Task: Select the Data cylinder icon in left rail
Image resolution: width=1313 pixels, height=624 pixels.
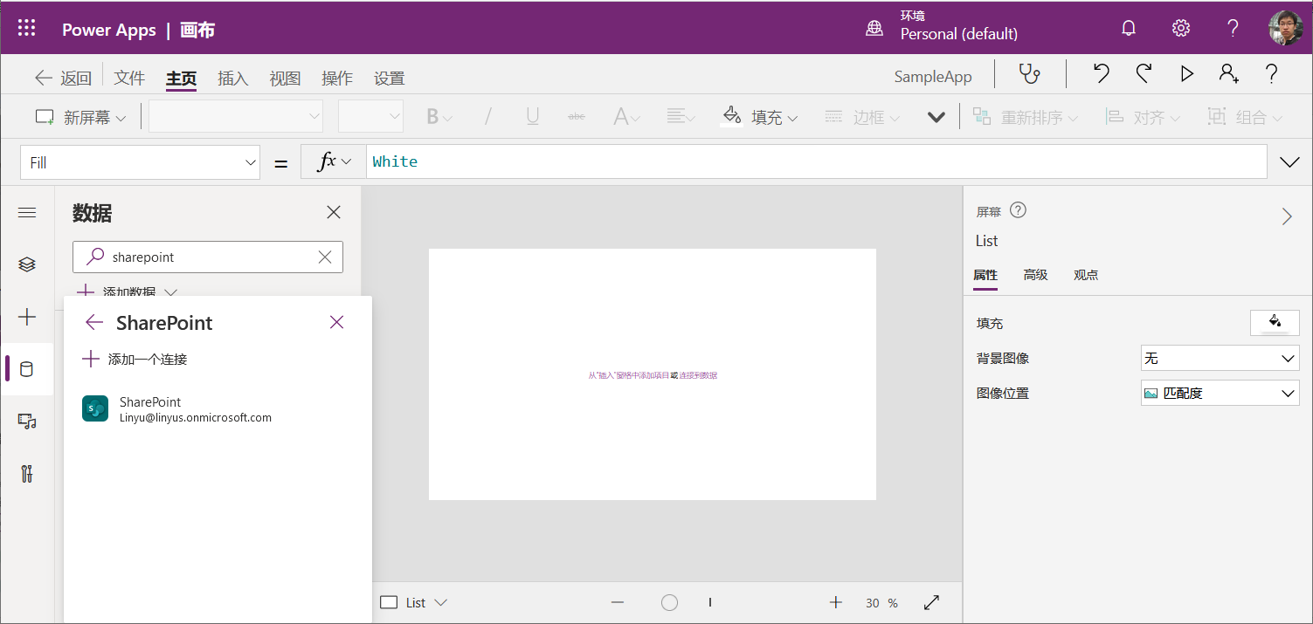Action: pos(27,369)
